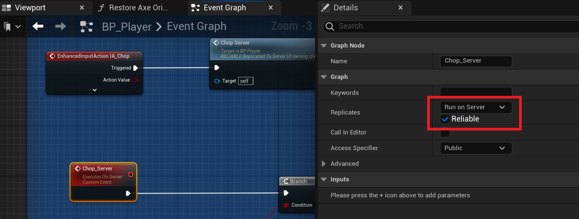Open the bookmarks dropdown icon

tap(12, 27)
